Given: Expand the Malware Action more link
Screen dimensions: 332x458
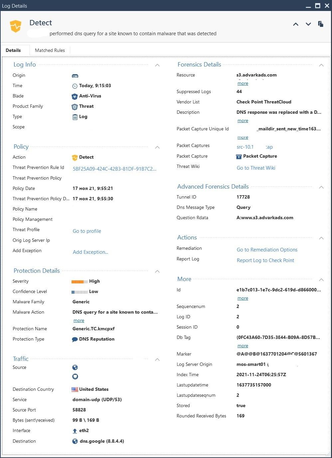Looking at the screenshot, I should (x=79, y=321).
